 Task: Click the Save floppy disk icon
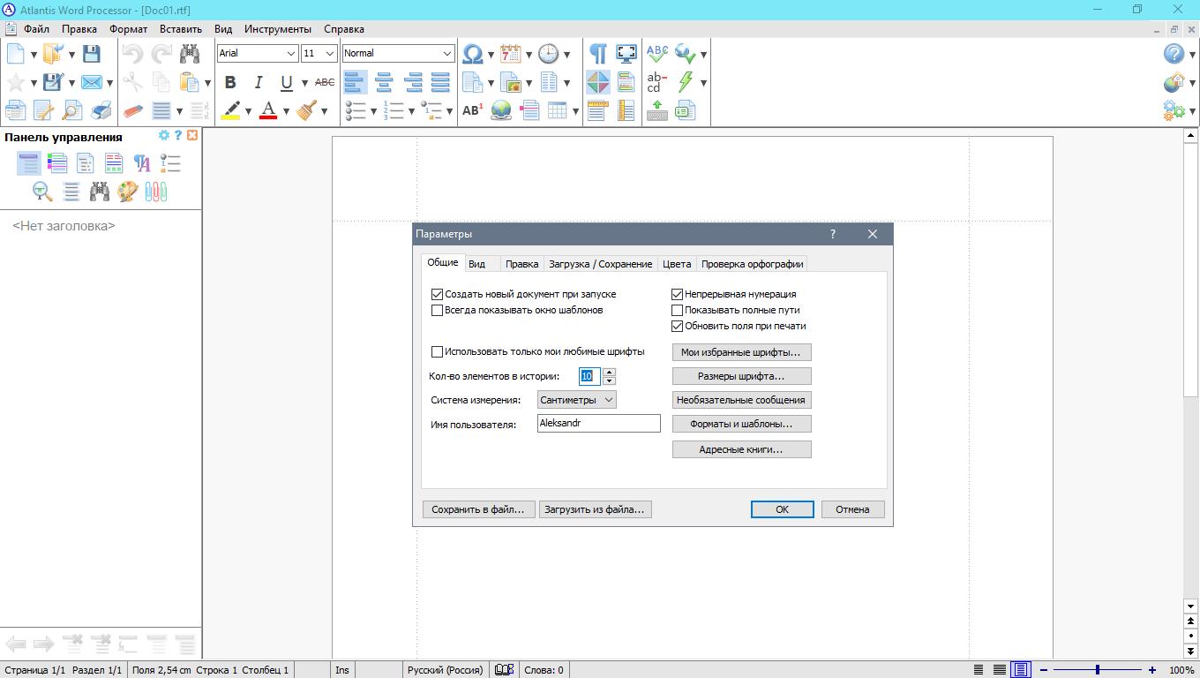tap(91, 54)
